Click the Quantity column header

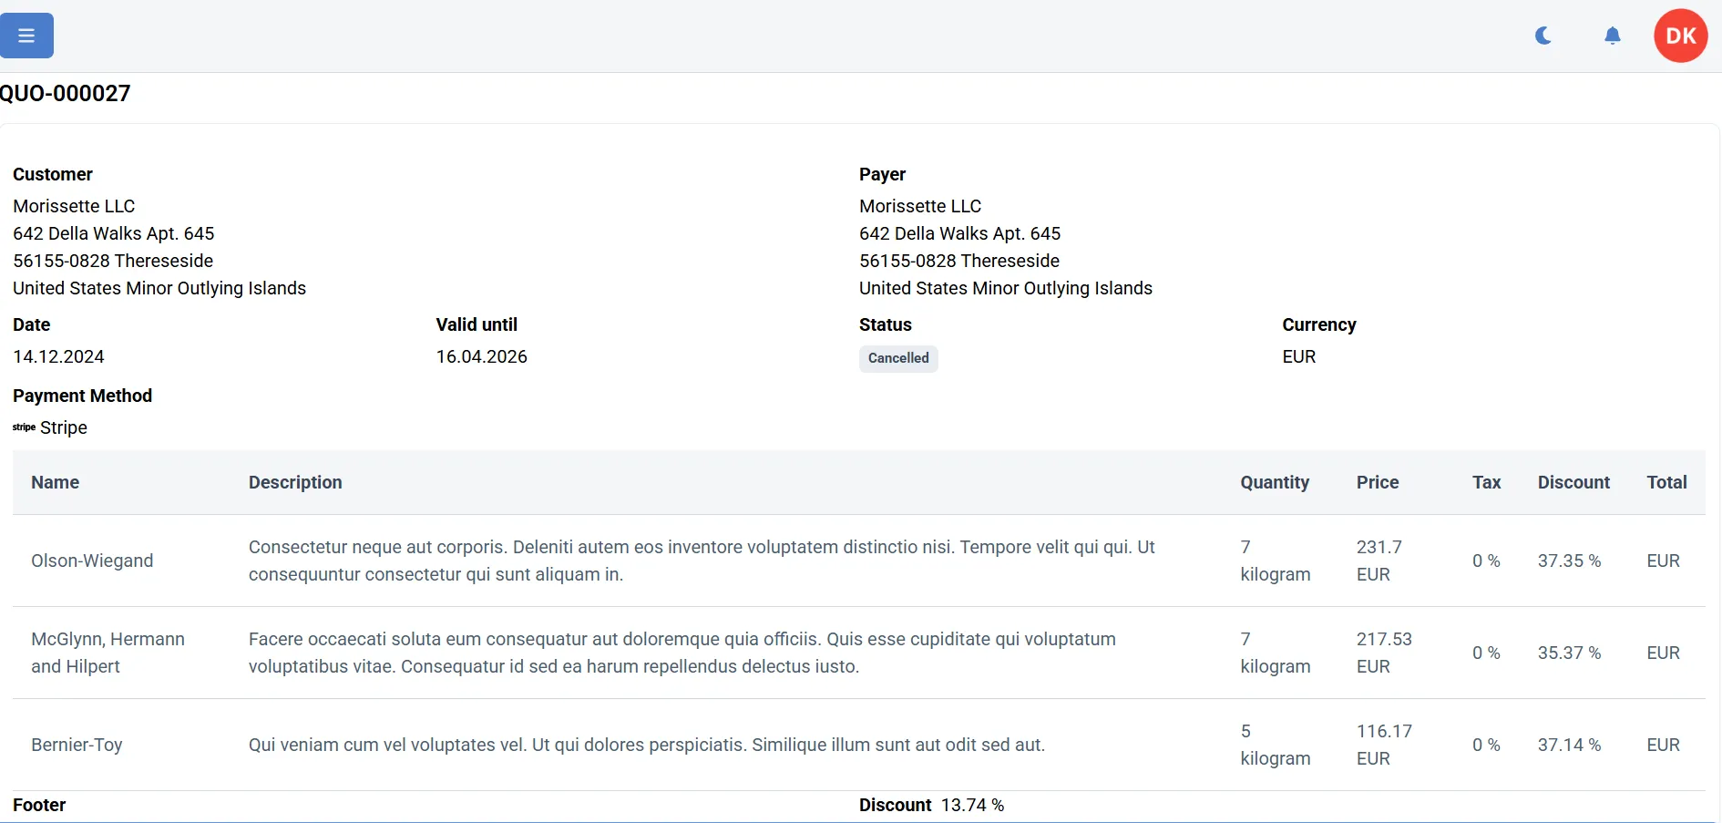1274,482
